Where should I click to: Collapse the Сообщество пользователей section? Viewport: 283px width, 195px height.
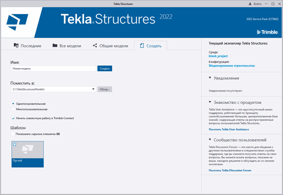(210, 140)
